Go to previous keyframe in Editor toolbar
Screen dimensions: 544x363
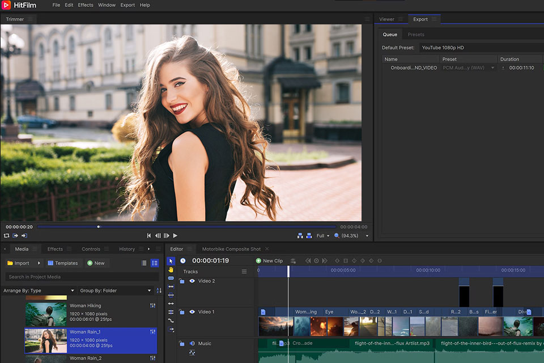point(308,260)
